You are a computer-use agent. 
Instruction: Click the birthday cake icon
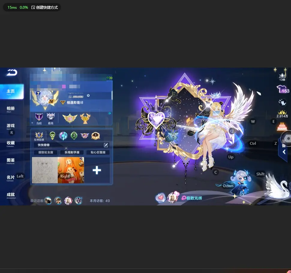point(282,126)
